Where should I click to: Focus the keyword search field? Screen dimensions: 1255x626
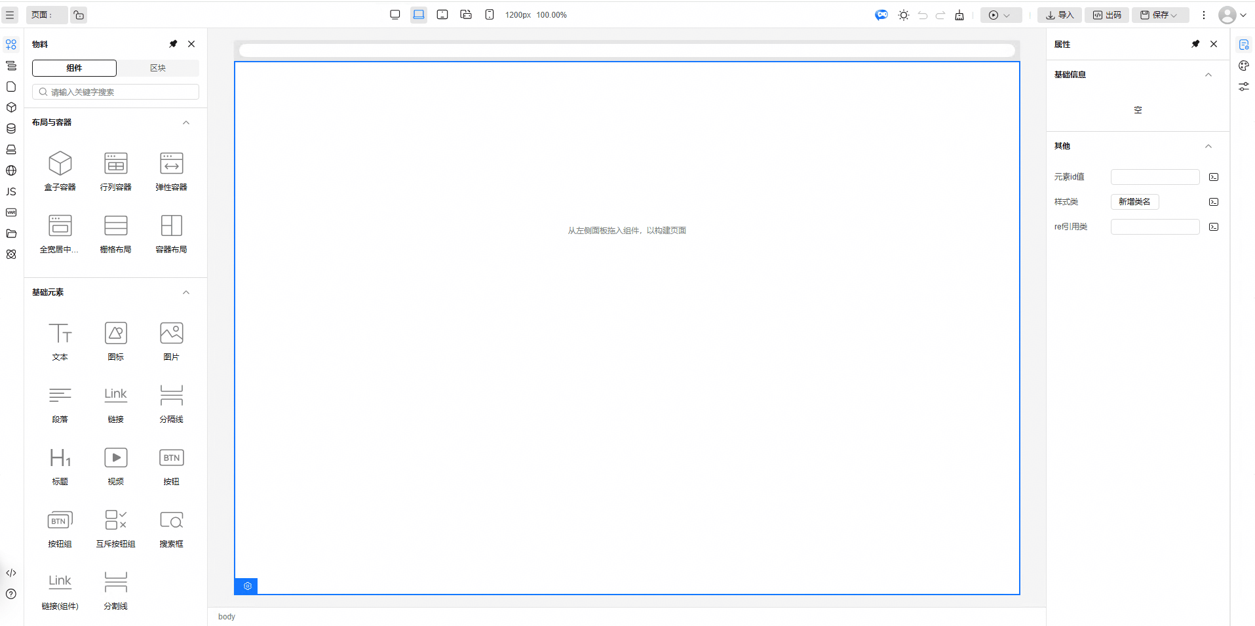click(115, 92)
